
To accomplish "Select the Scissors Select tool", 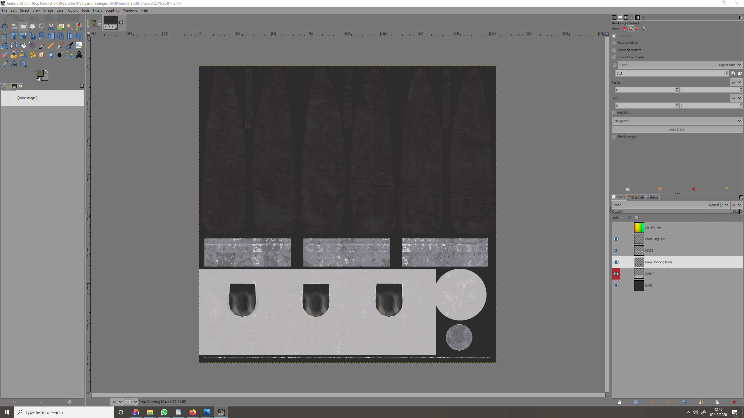I will [x=51, y=27].
